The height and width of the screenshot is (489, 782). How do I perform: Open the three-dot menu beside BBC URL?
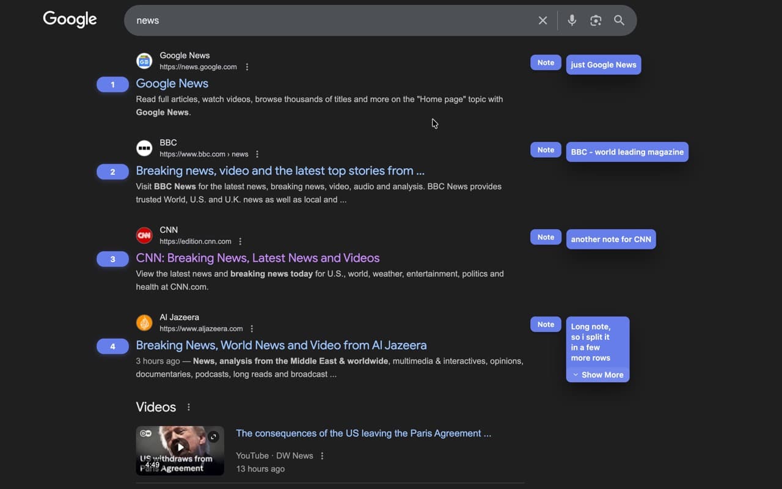(x=257, y=154)
